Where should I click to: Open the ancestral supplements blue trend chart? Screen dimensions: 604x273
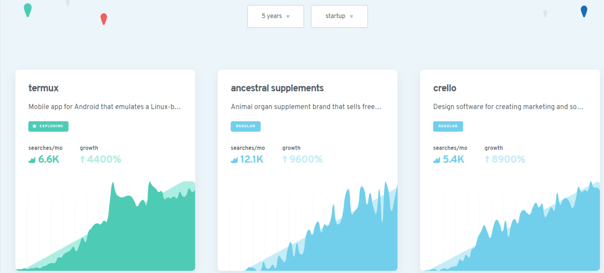[308, 226]
